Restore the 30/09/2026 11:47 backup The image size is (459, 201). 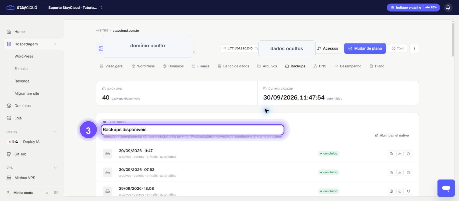point(408,154)
